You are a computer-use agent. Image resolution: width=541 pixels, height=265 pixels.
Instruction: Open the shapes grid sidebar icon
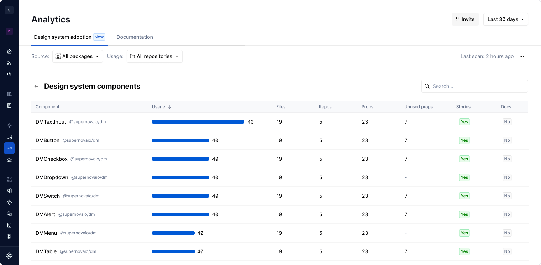pos(9,180)
